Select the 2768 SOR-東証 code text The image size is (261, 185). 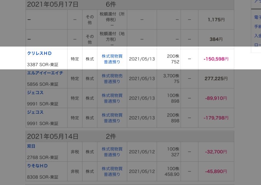(43, 157)
